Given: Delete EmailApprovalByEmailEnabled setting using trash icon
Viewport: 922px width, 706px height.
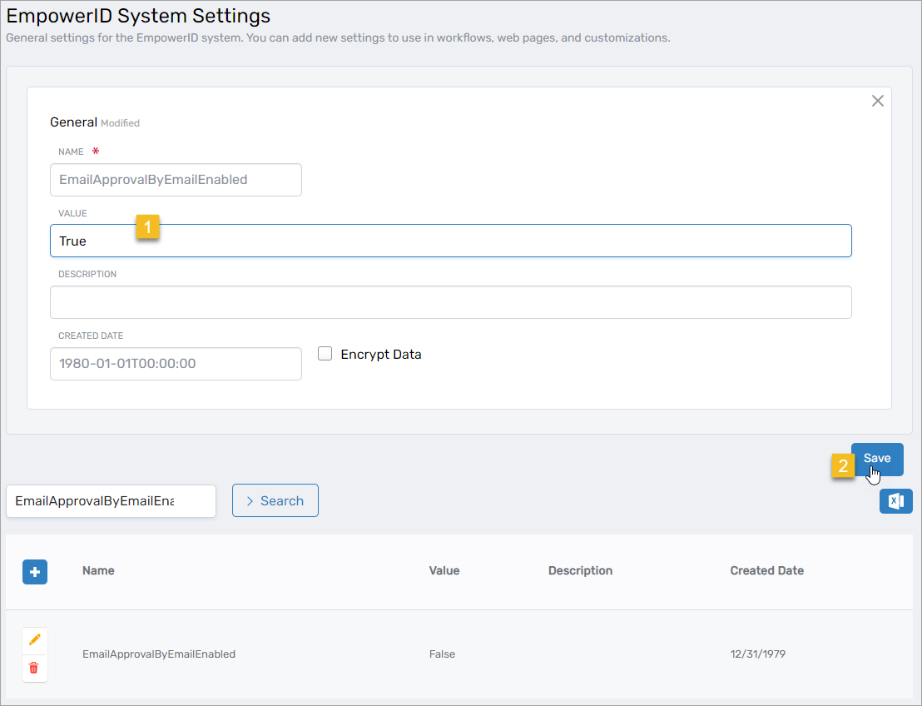Looking at the screenshot, I should [34, 668].
